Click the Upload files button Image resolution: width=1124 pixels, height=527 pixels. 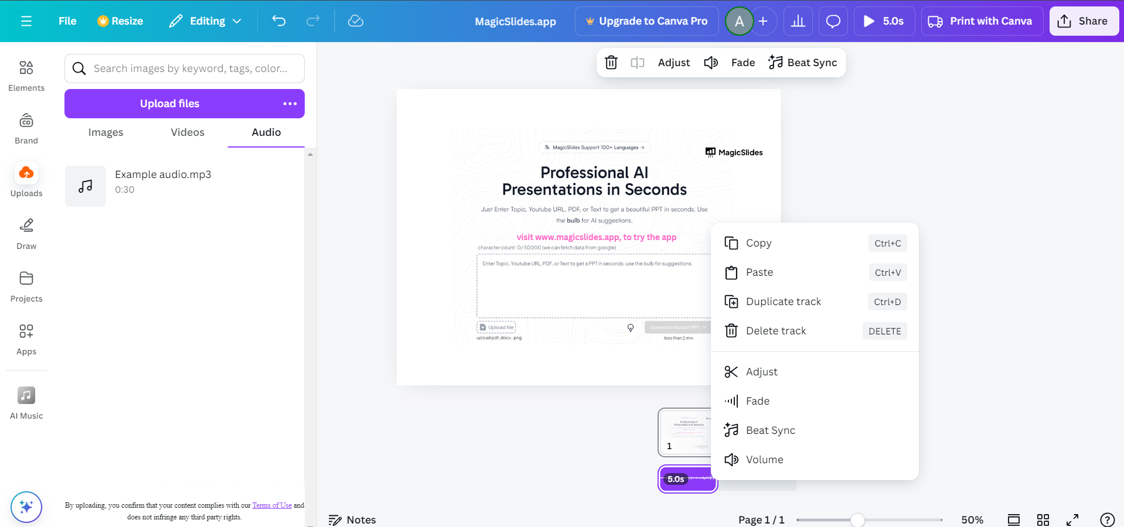click(x=170, y=104)
